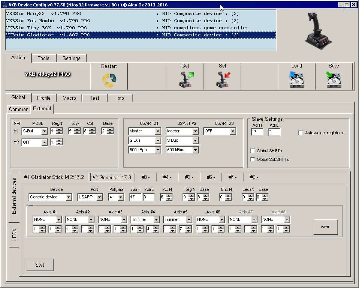This screenshot has height=288, width=359.
Task: Open Axis #1 NONE dropdown
Action: click(58, 219)
